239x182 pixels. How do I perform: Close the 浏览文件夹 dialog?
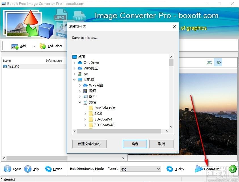[175, 27]
